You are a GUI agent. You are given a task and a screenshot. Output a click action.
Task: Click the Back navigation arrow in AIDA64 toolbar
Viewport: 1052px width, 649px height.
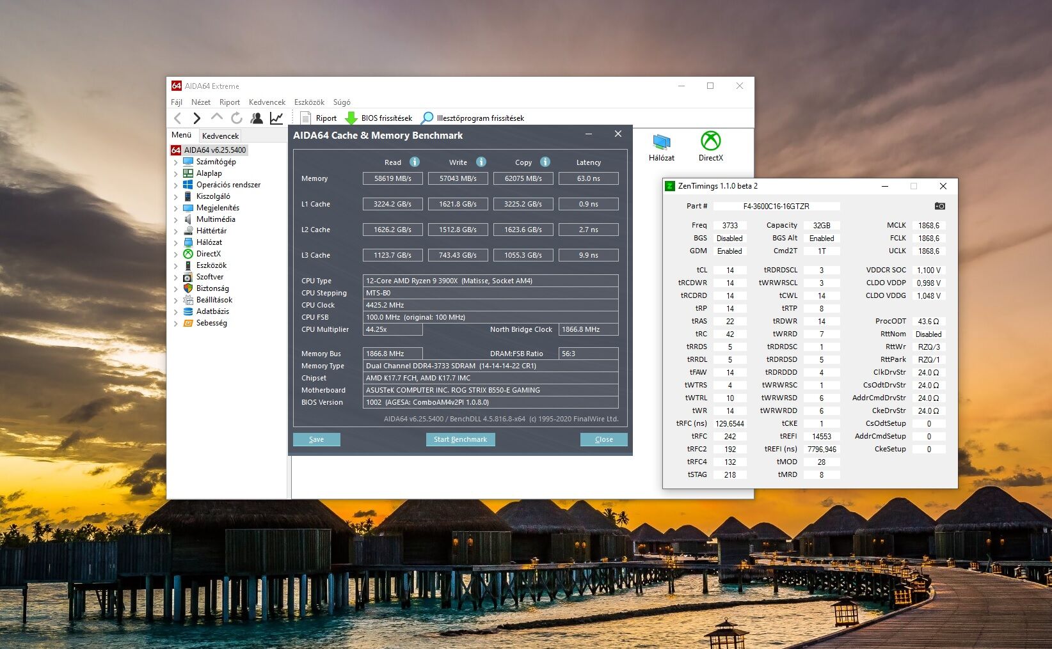click(178, 118)
